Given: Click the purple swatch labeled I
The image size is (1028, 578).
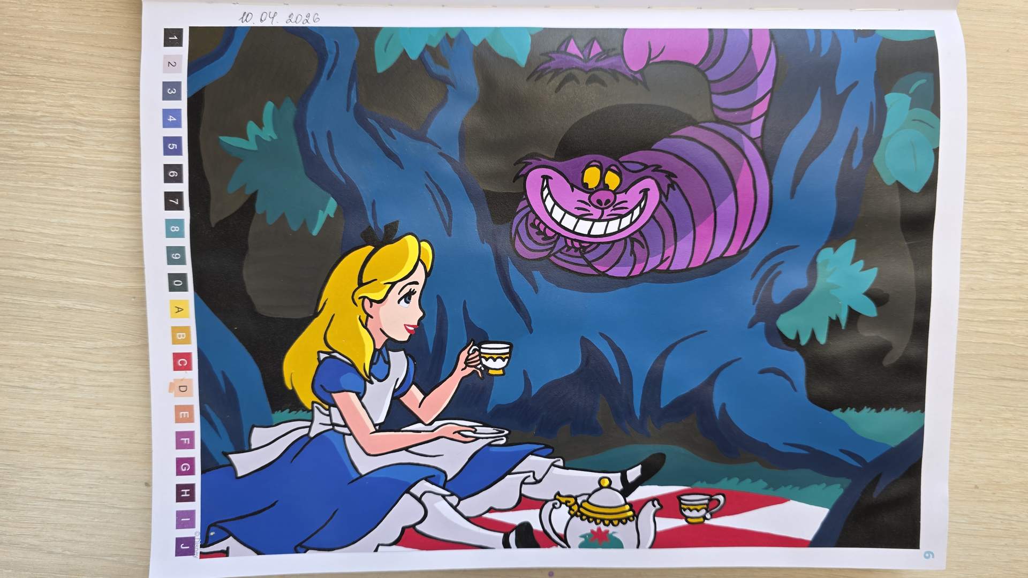Looking at the screenshot, I should coord(185,520).
